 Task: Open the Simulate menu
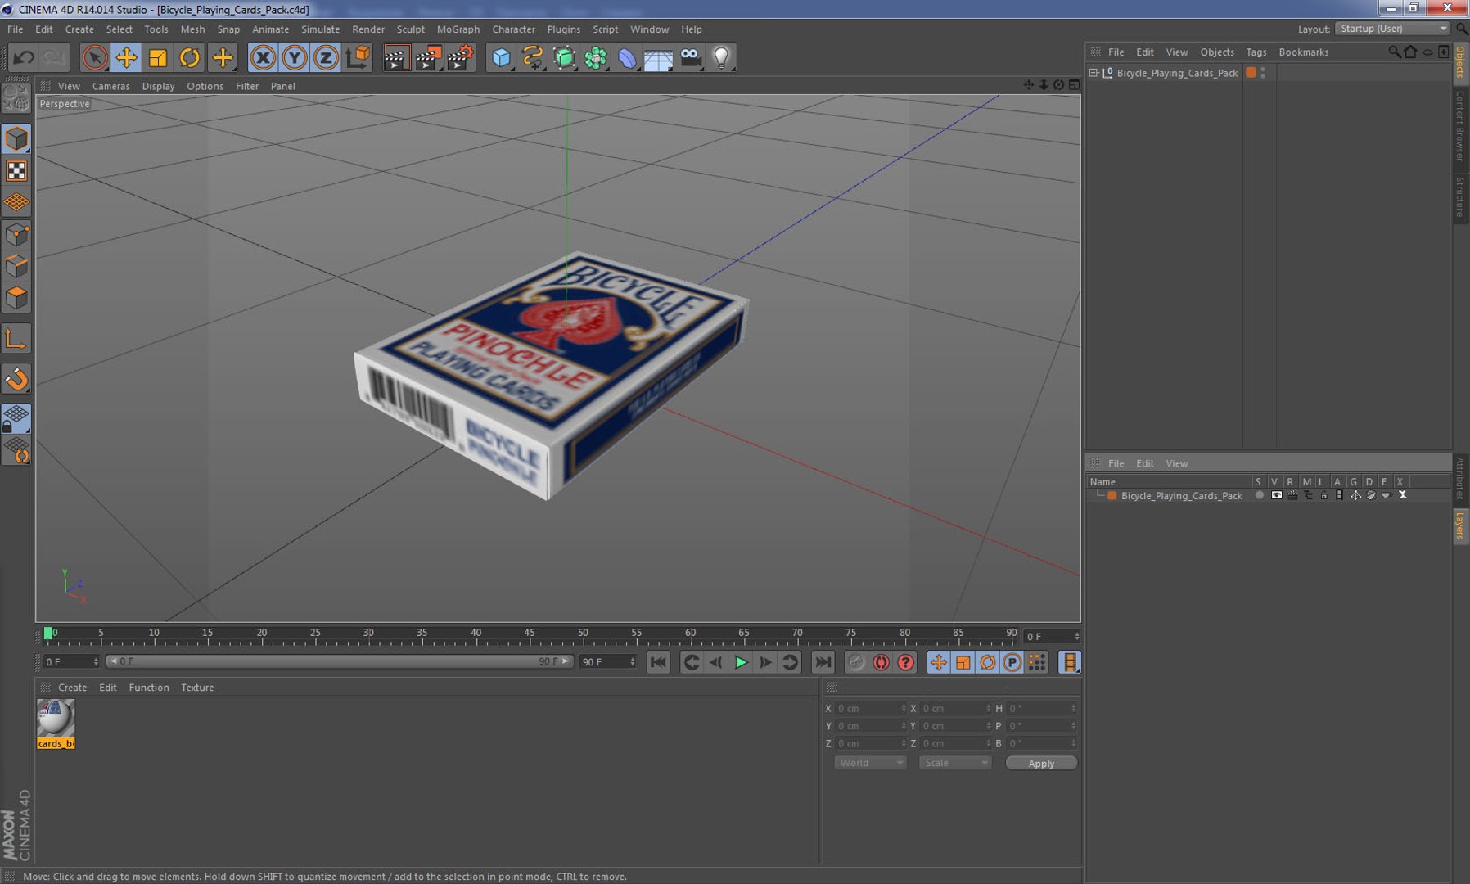click(x=321, y=29)
